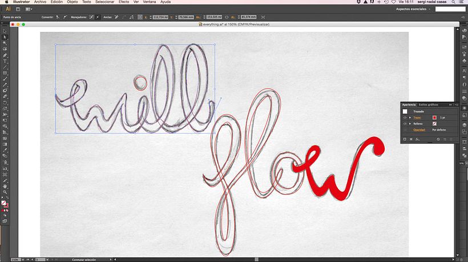Hide the Relleno fill attribute

coord(405,123)
